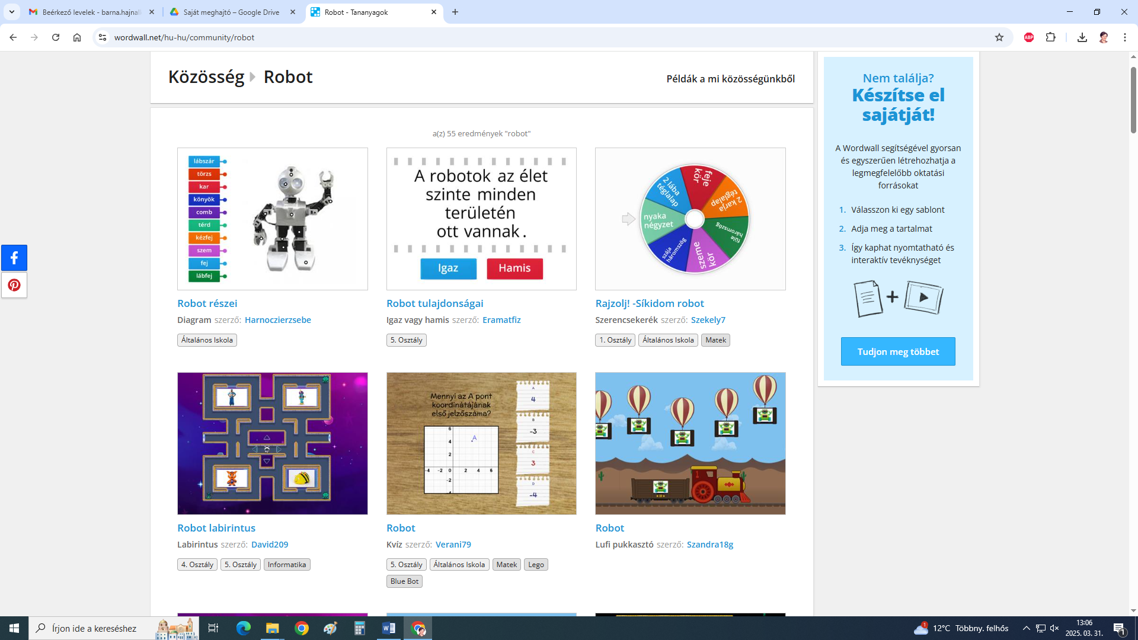Go to browser home page icon

click(x=77, y=37)
